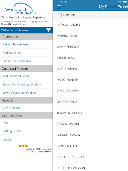Click the Woodcock Johnson IV logo

[x=21, y=9]
